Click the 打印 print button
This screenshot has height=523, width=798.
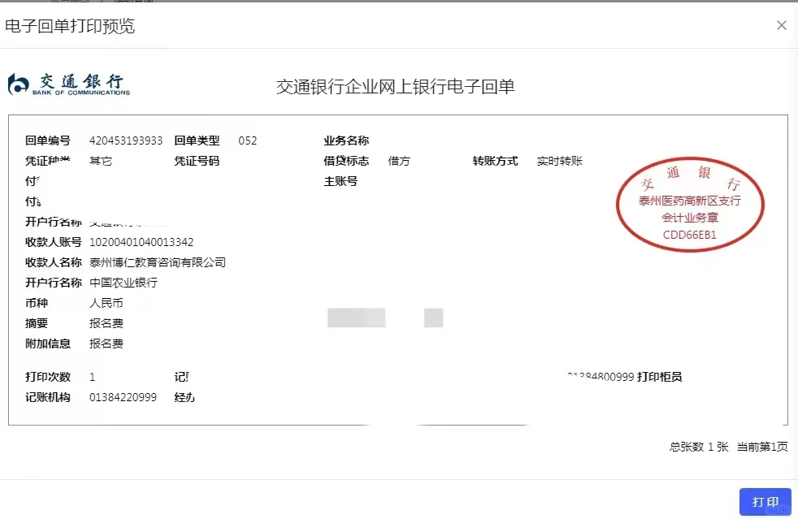[765, 502]
